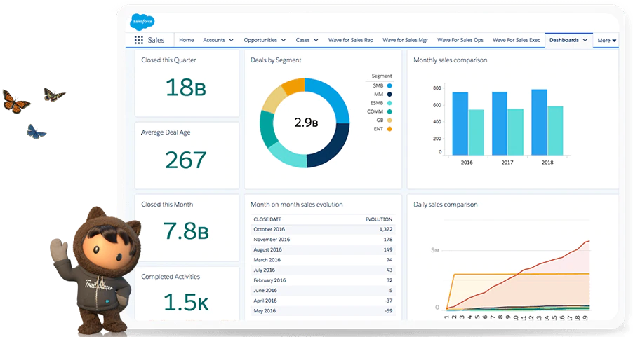This screenshot has width=633, height=337.
Task: Click the 2018 blue bar in chart
Action: coord(540,122)
